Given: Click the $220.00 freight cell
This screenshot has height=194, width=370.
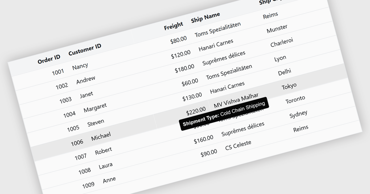Looking at the screenshot, I should coord(196,110).
